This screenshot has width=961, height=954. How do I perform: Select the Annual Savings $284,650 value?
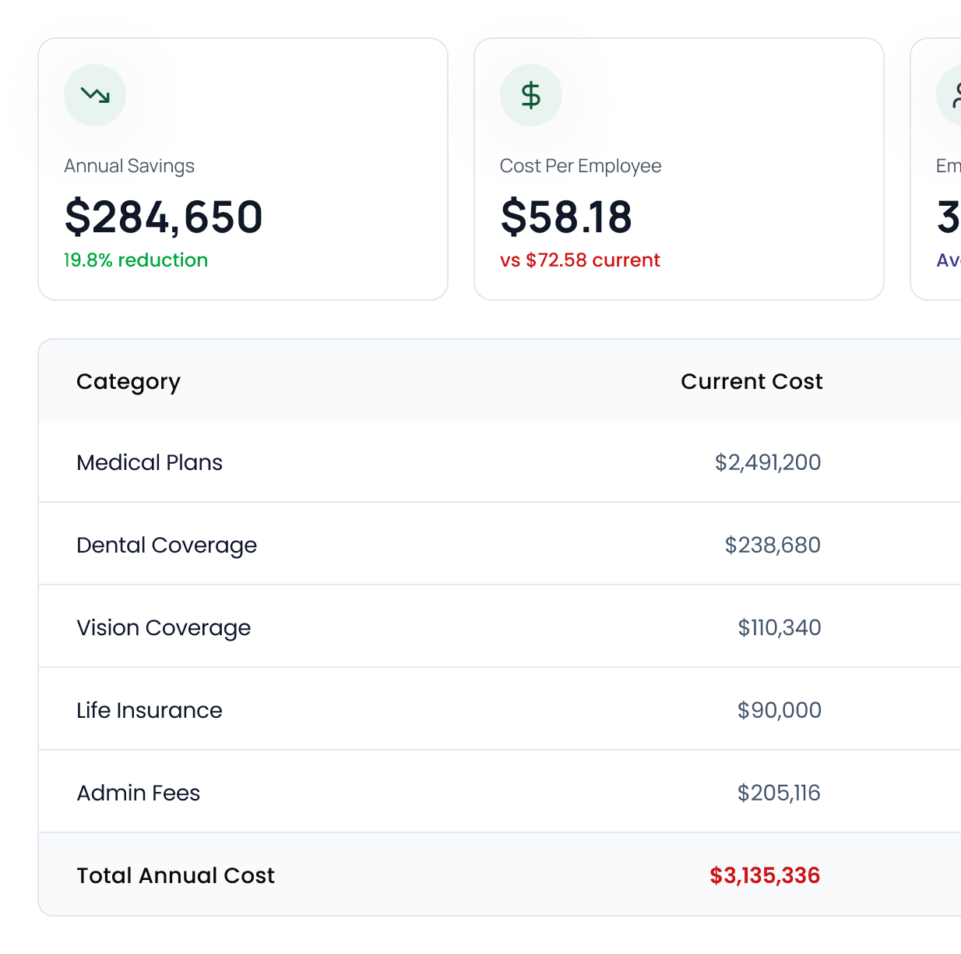point(164,217)
